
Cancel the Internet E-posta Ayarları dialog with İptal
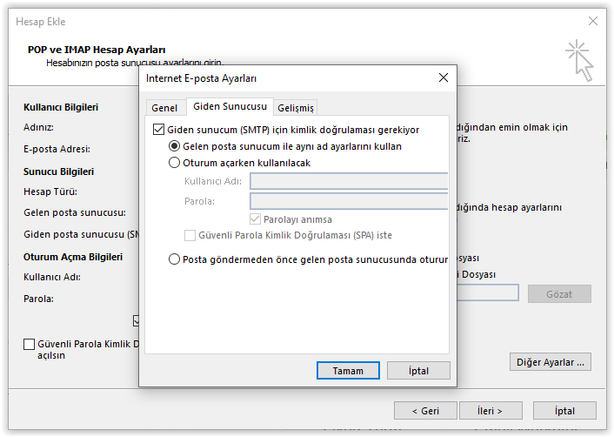pyautogui.click(x=418, y=370)
